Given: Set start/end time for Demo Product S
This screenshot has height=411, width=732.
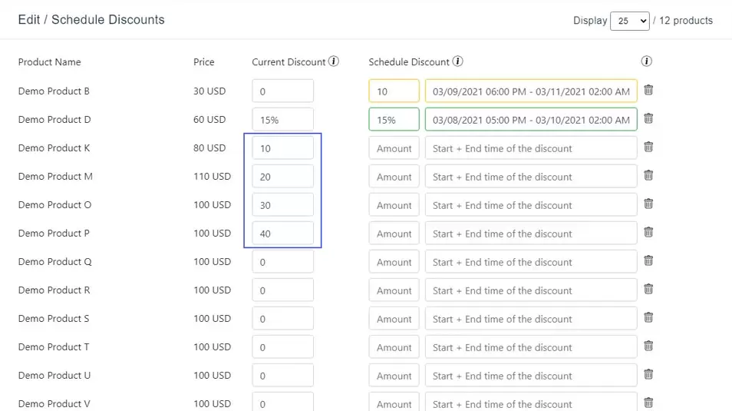Looking at the screenshot, I should point(531,319).
